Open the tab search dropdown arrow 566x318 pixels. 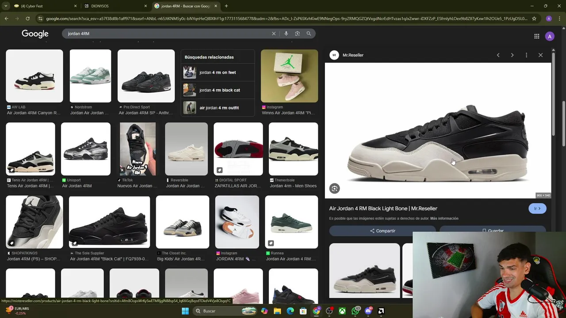[6, 6]
